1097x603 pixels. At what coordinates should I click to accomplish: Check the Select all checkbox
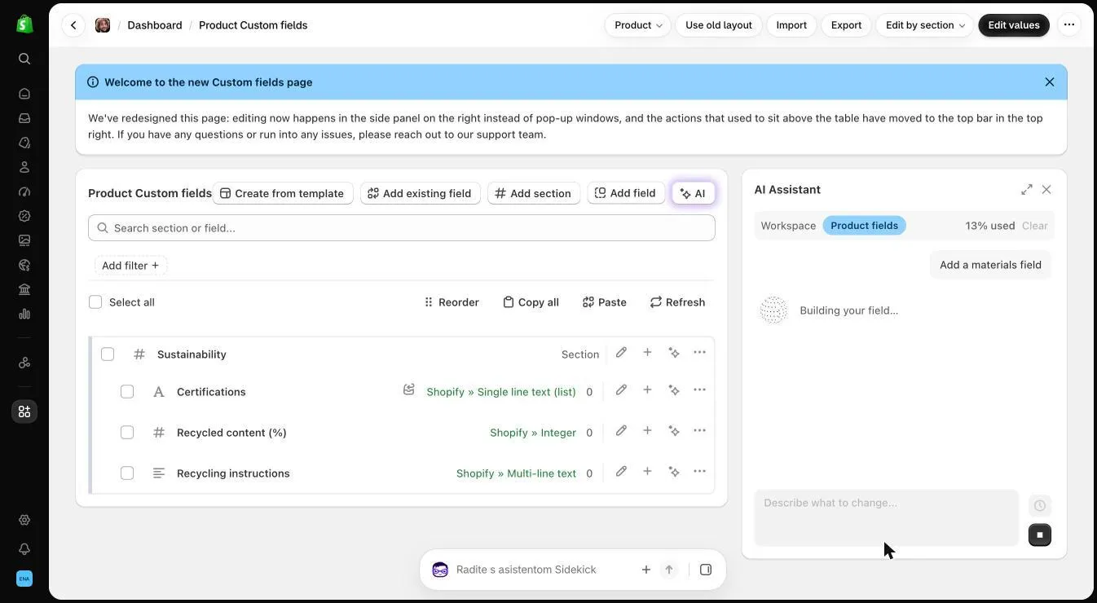(95, 302)
